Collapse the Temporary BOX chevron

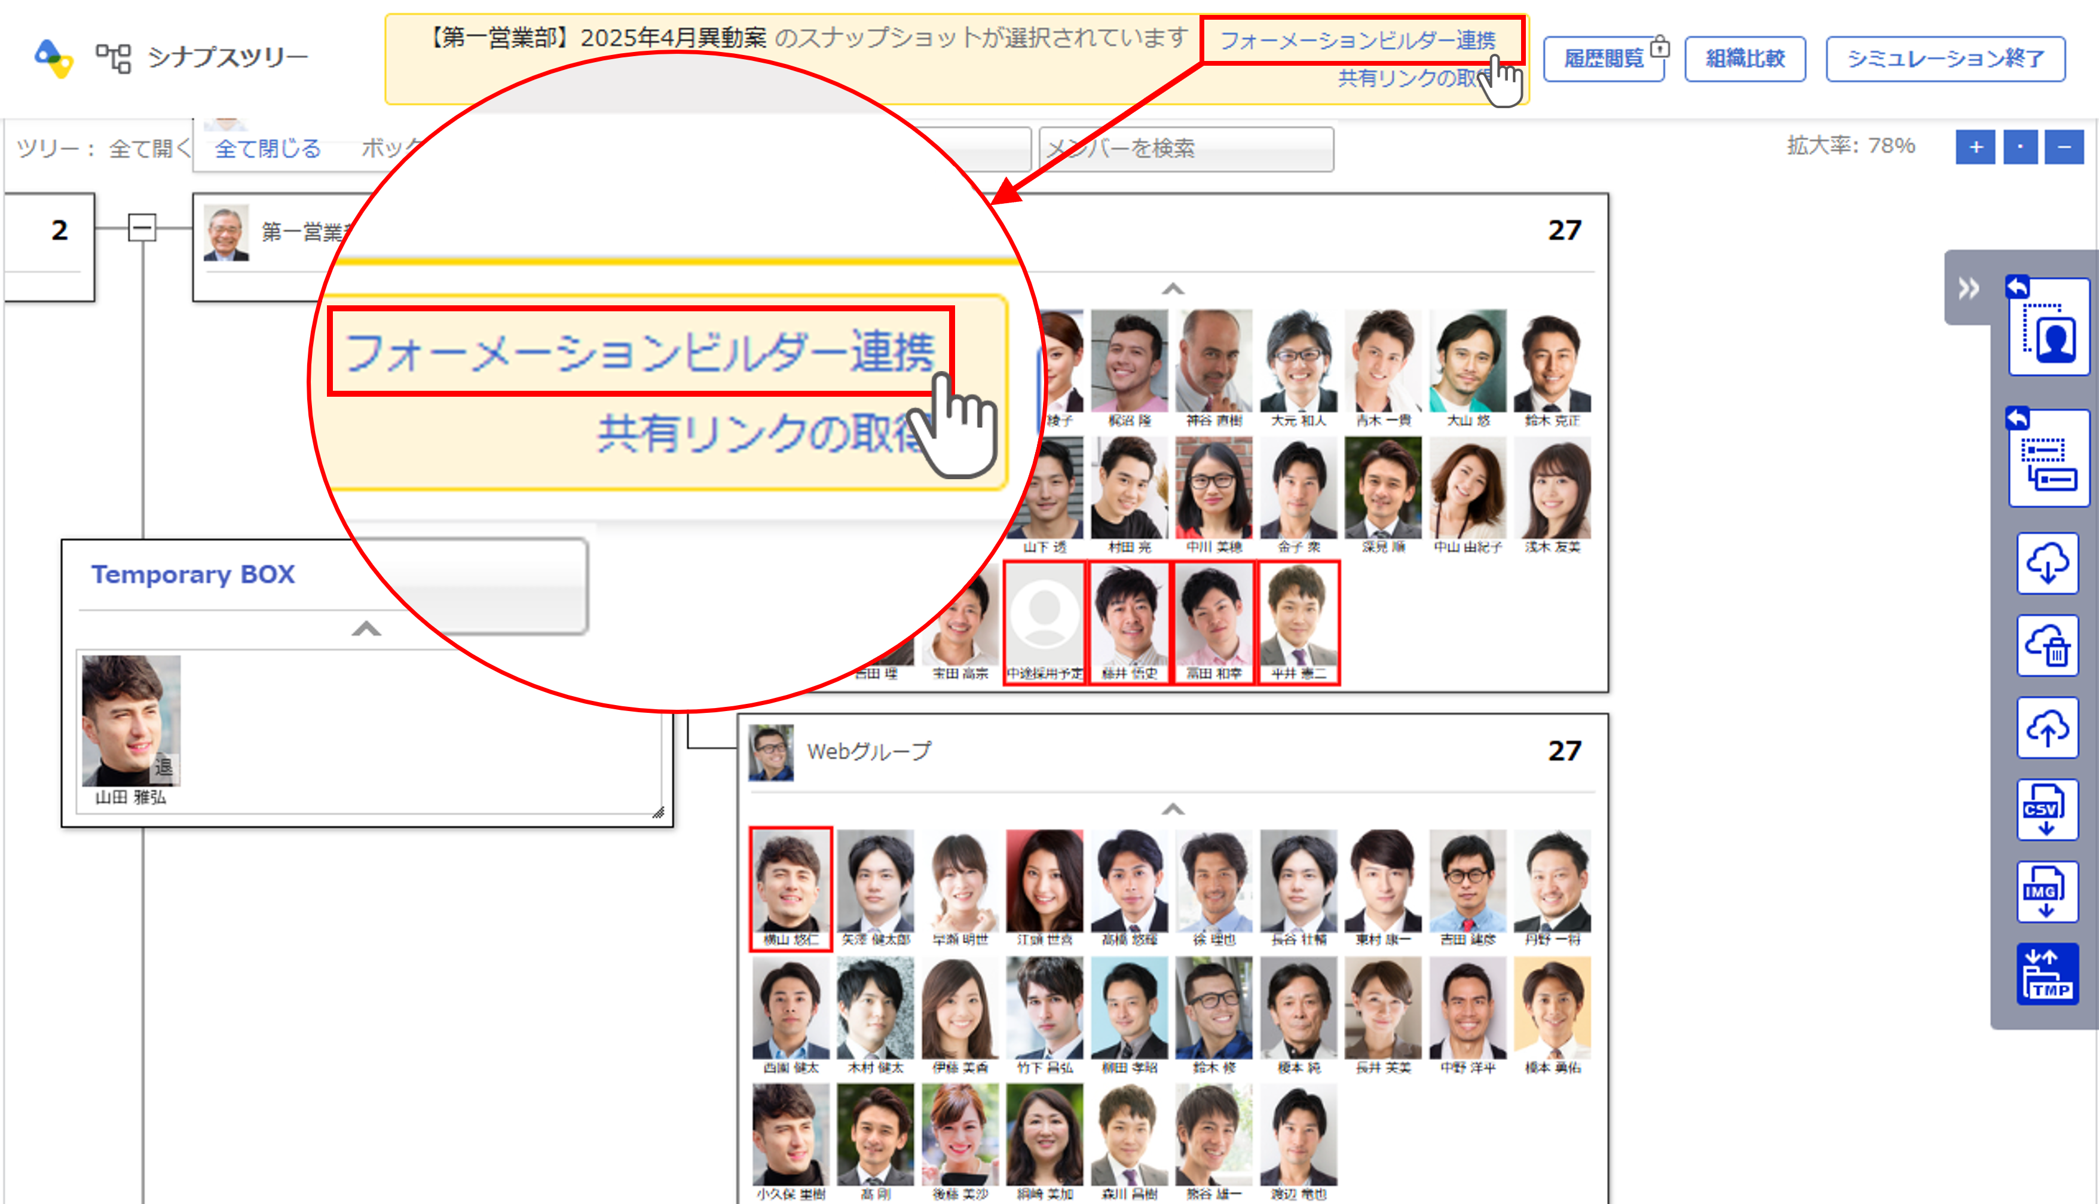coord(366,629)
